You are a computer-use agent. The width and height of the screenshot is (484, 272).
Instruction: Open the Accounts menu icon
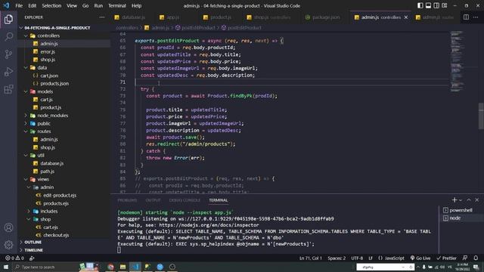coord(8,227)
